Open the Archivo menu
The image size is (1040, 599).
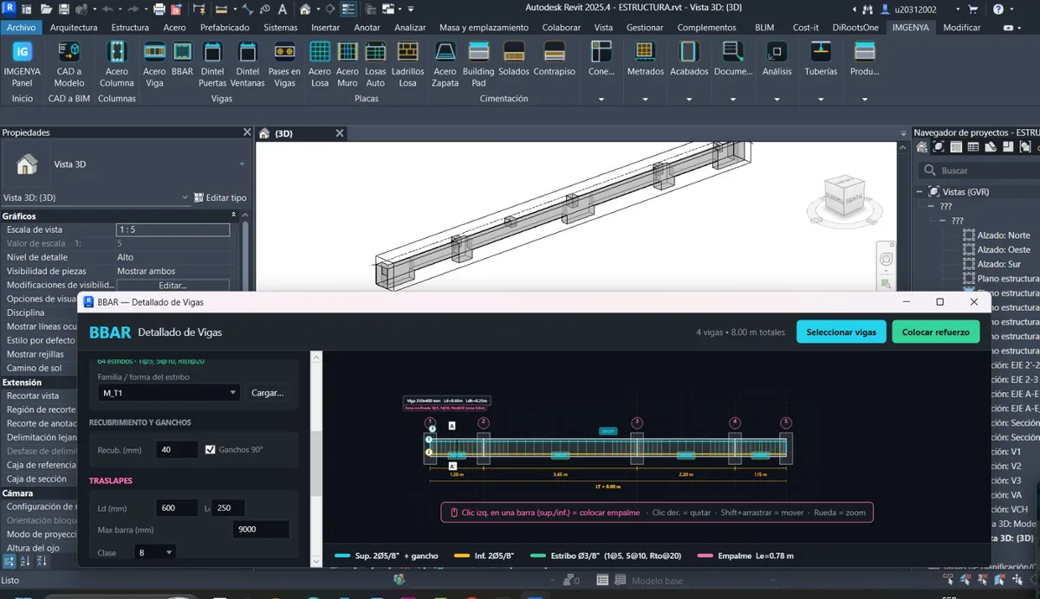click(21, 28)
